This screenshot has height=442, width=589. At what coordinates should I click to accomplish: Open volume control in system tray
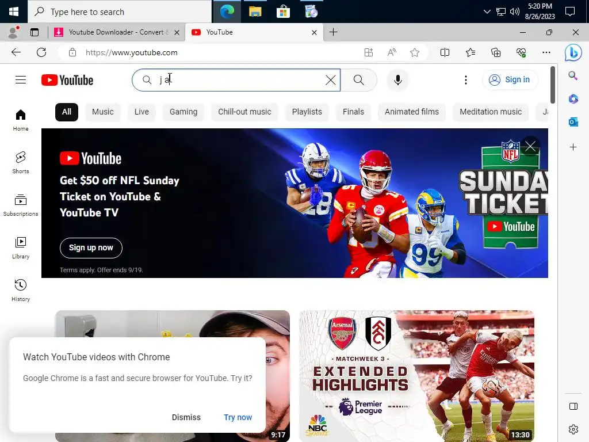click(x=515, y=12)
